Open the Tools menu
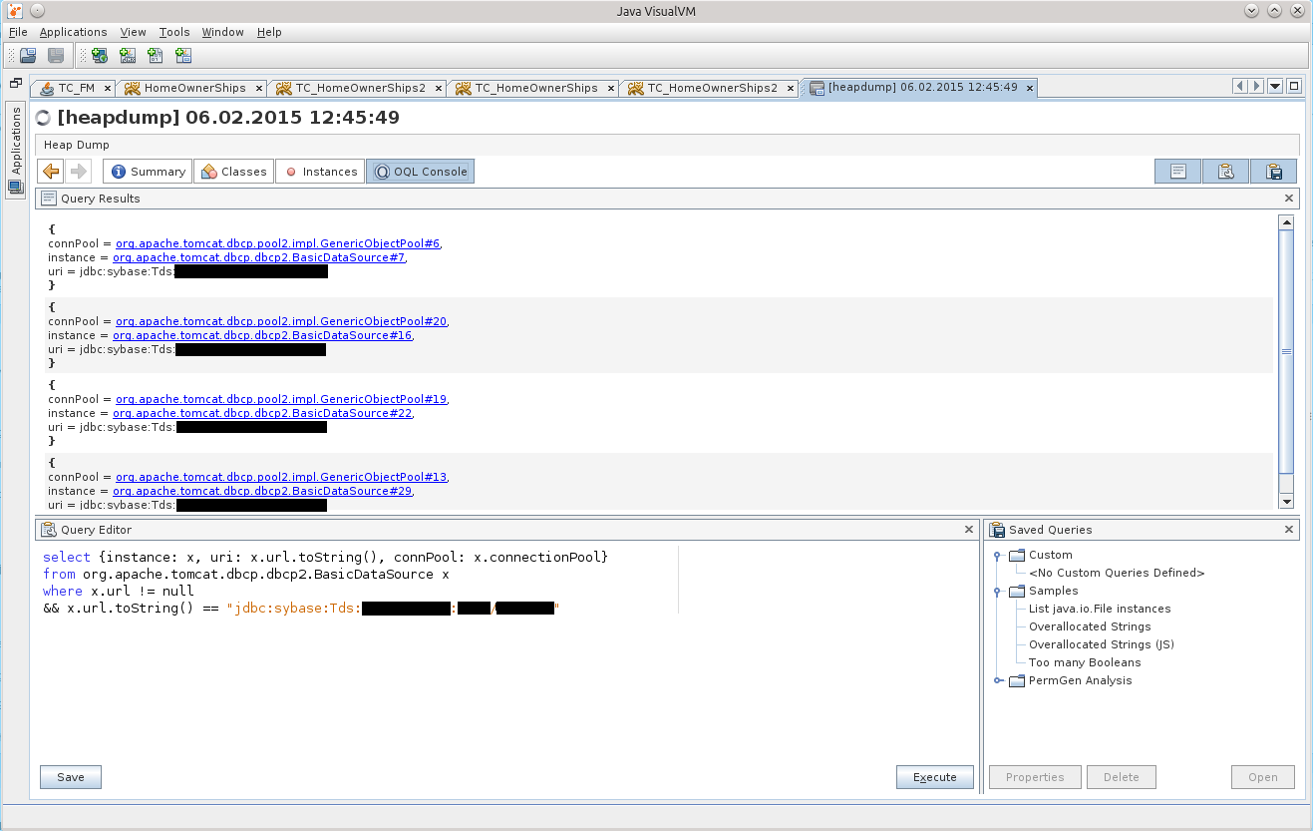Screen dimensions: 1313x831 (174, 32)
